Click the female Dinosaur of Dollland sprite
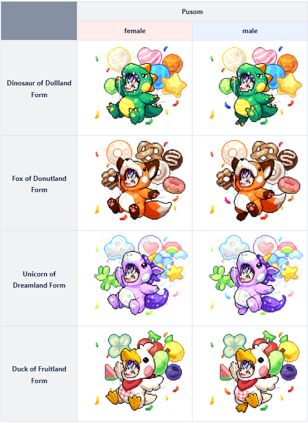308x423 pixels. 141,86
